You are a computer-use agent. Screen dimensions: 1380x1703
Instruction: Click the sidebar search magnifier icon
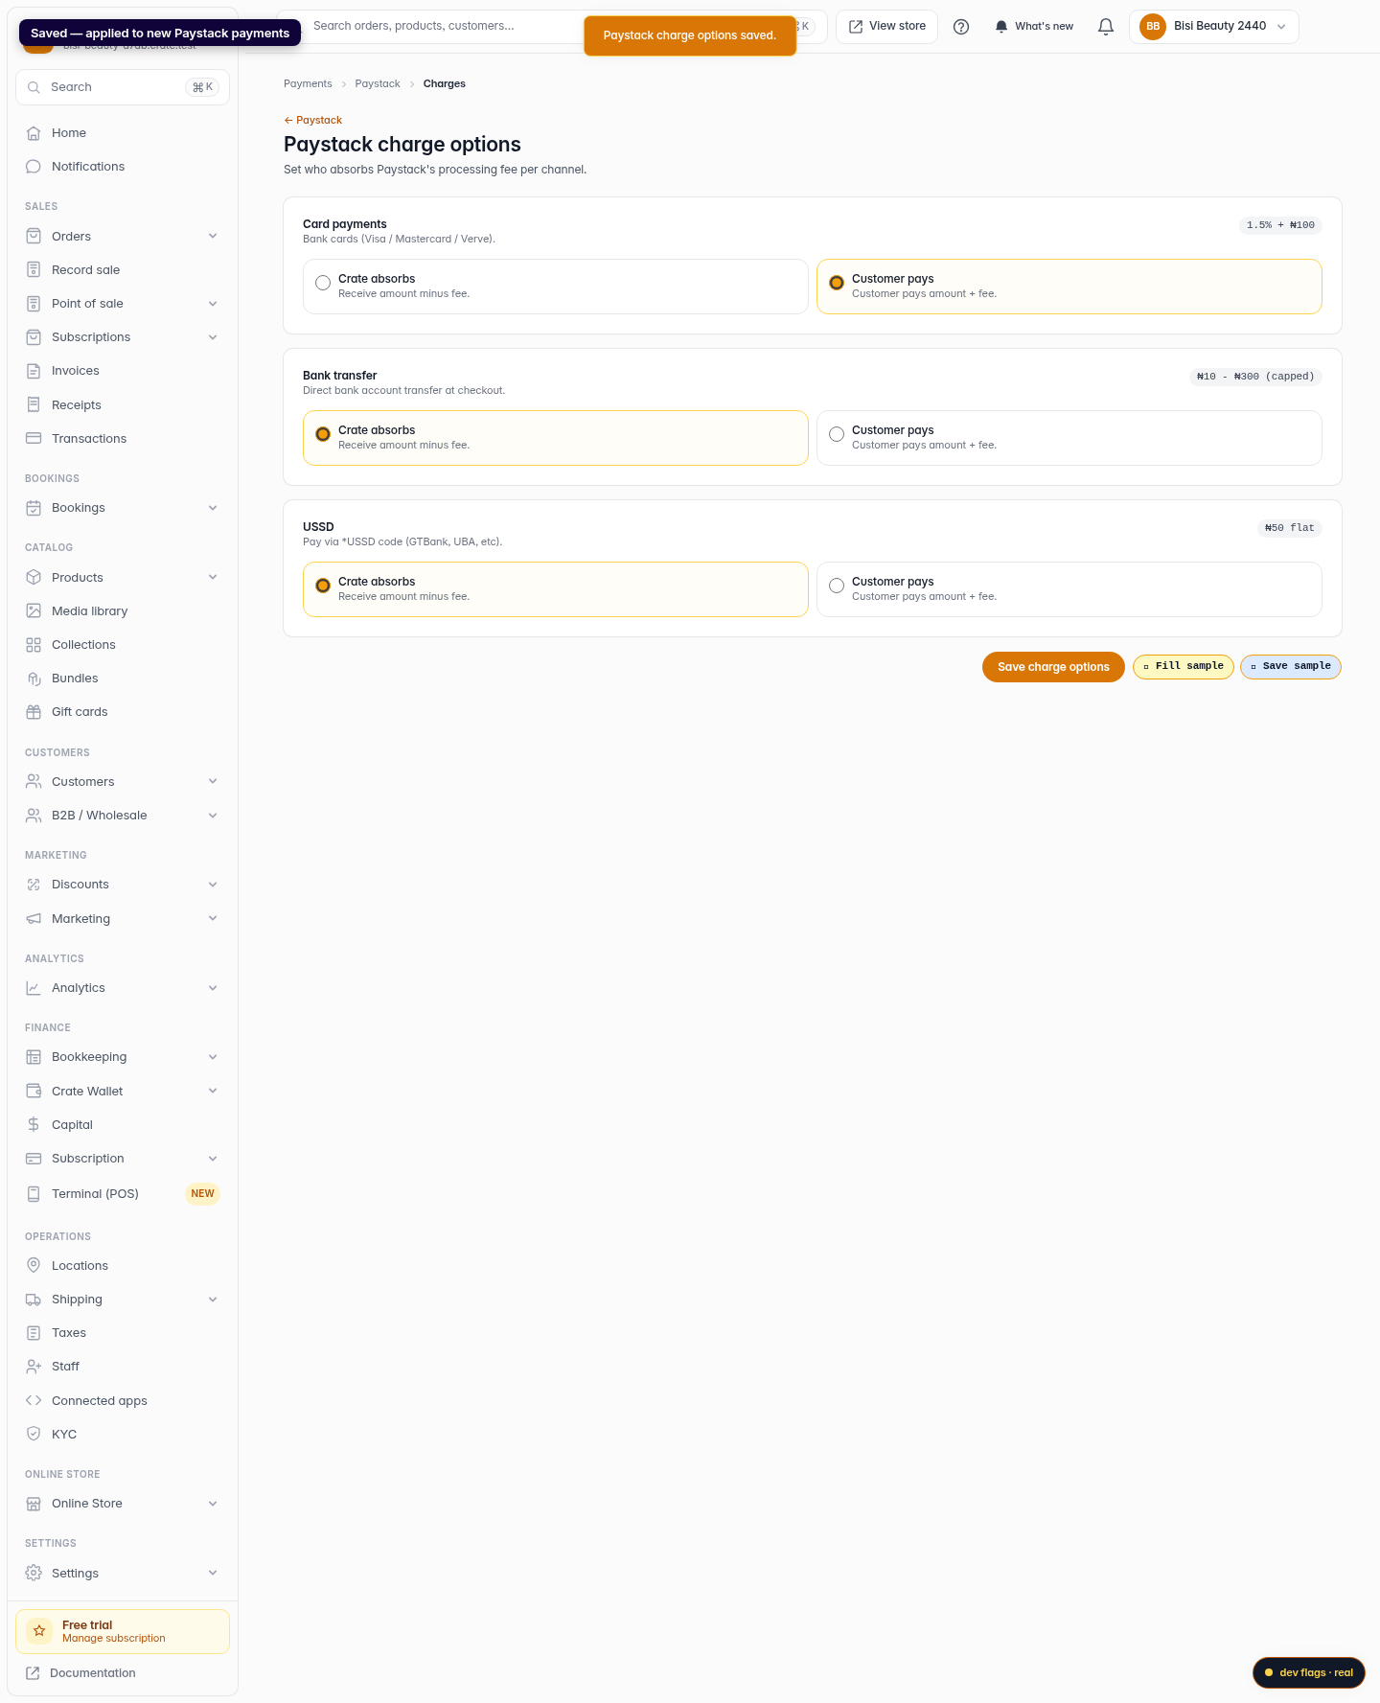coord(34,87)
